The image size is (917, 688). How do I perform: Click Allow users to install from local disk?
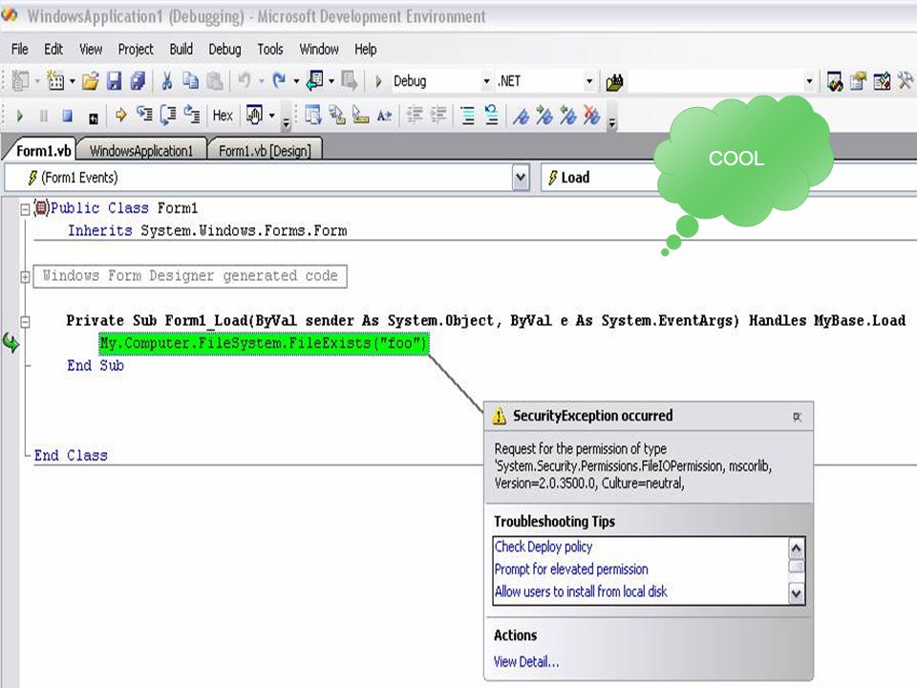coord(581,591)
